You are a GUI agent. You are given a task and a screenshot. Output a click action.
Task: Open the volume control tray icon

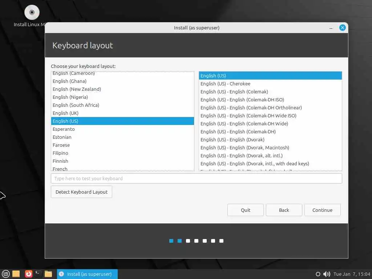pyautogui.click(x=327, y=274)
